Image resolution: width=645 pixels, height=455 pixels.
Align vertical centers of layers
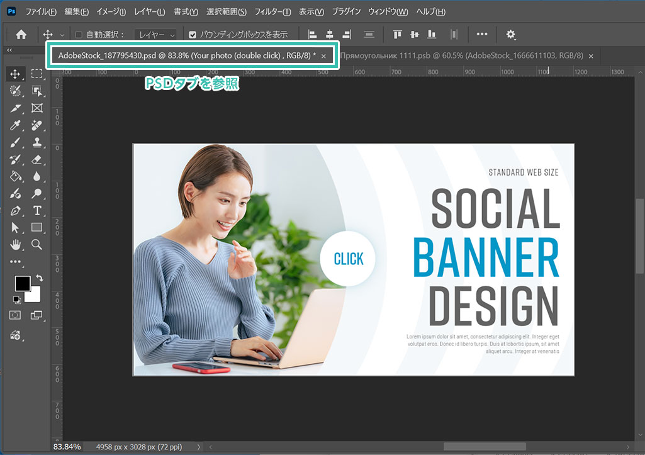click(414, 35)
